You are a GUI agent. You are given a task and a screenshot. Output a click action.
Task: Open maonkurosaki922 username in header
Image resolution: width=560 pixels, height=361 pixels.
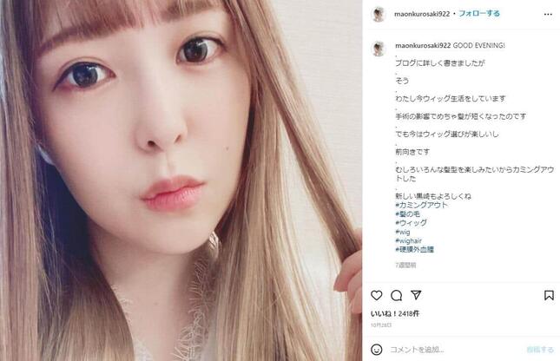tap(422, 14)
